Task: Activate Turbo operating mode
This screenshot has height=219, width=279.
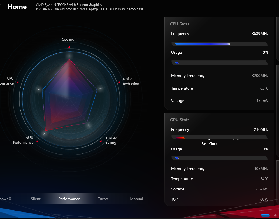Action: 103,199
